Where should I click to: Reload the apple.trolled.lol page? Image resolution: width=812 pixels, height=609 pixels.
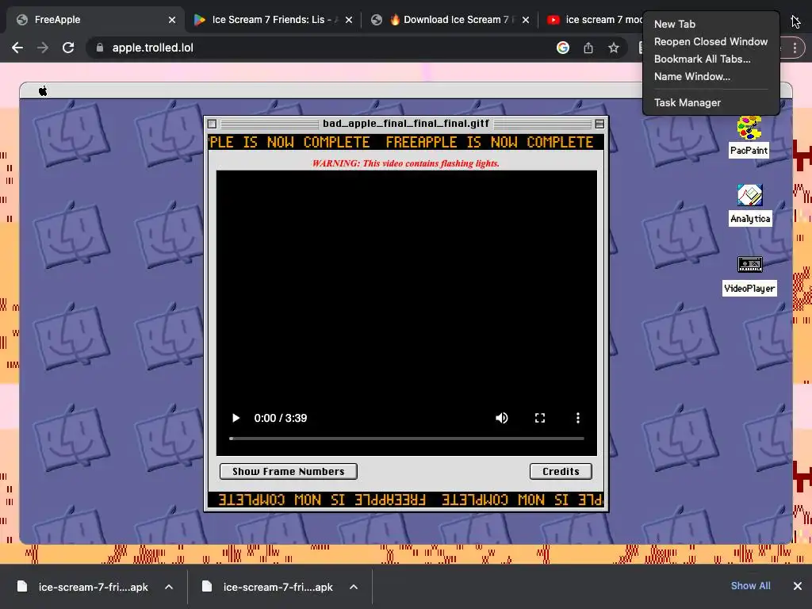68,48
